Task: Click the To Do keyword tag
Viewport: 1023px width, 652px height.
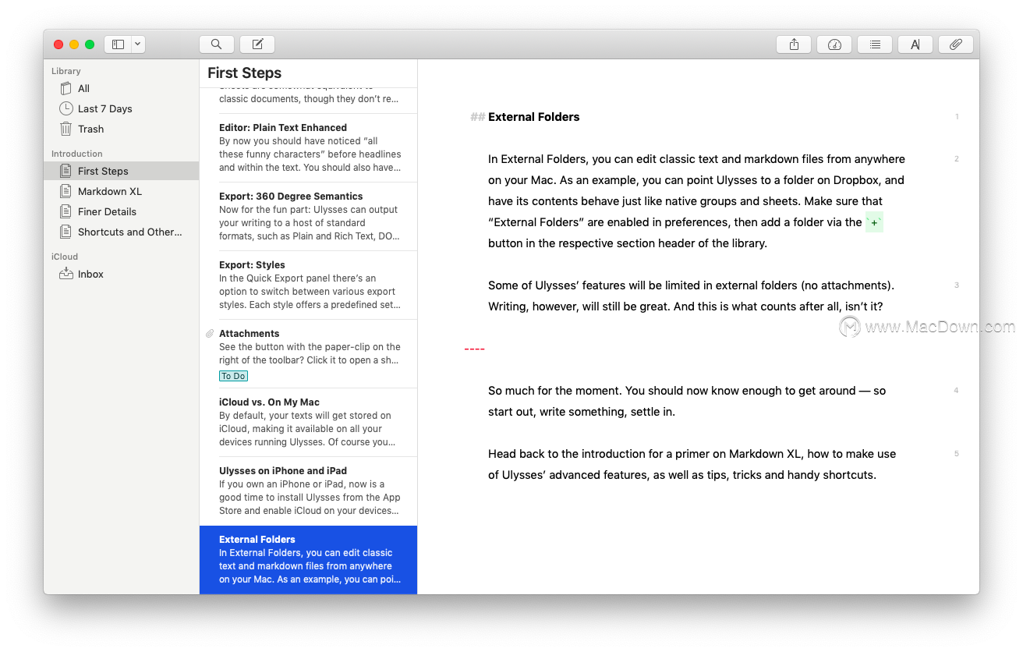Action: click(x=233, y=376)
